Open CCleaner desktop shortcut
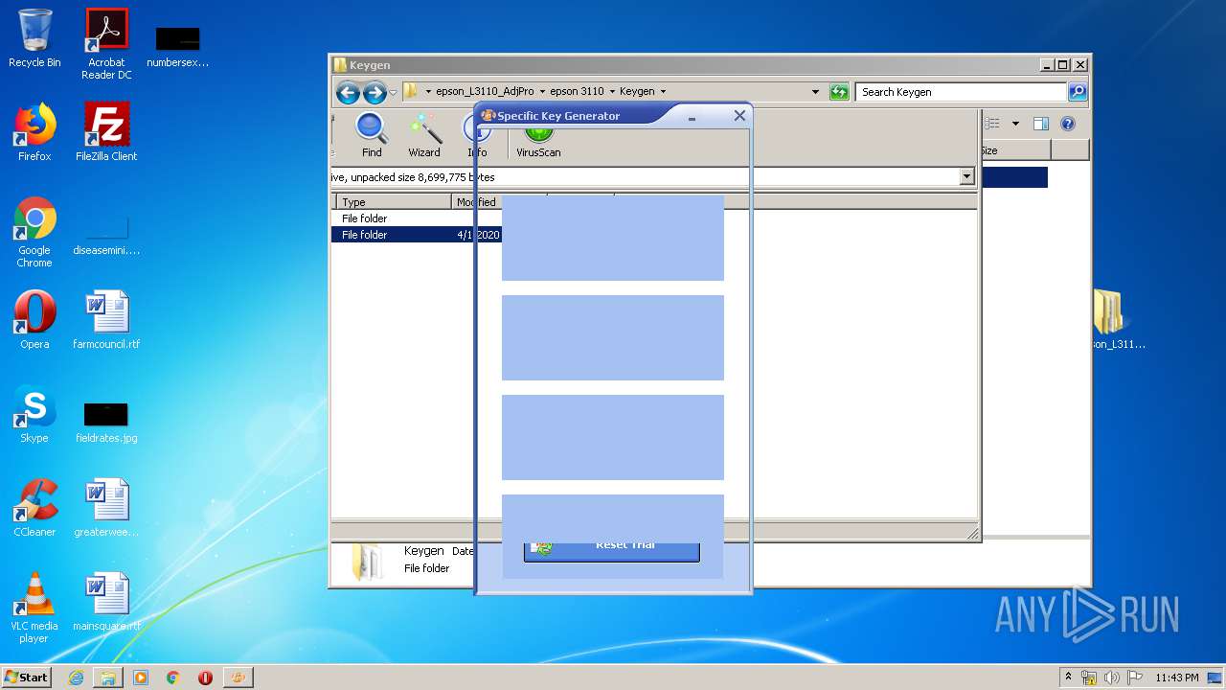The height and width of the screenshot is (690, 1226). click(34, 508)
